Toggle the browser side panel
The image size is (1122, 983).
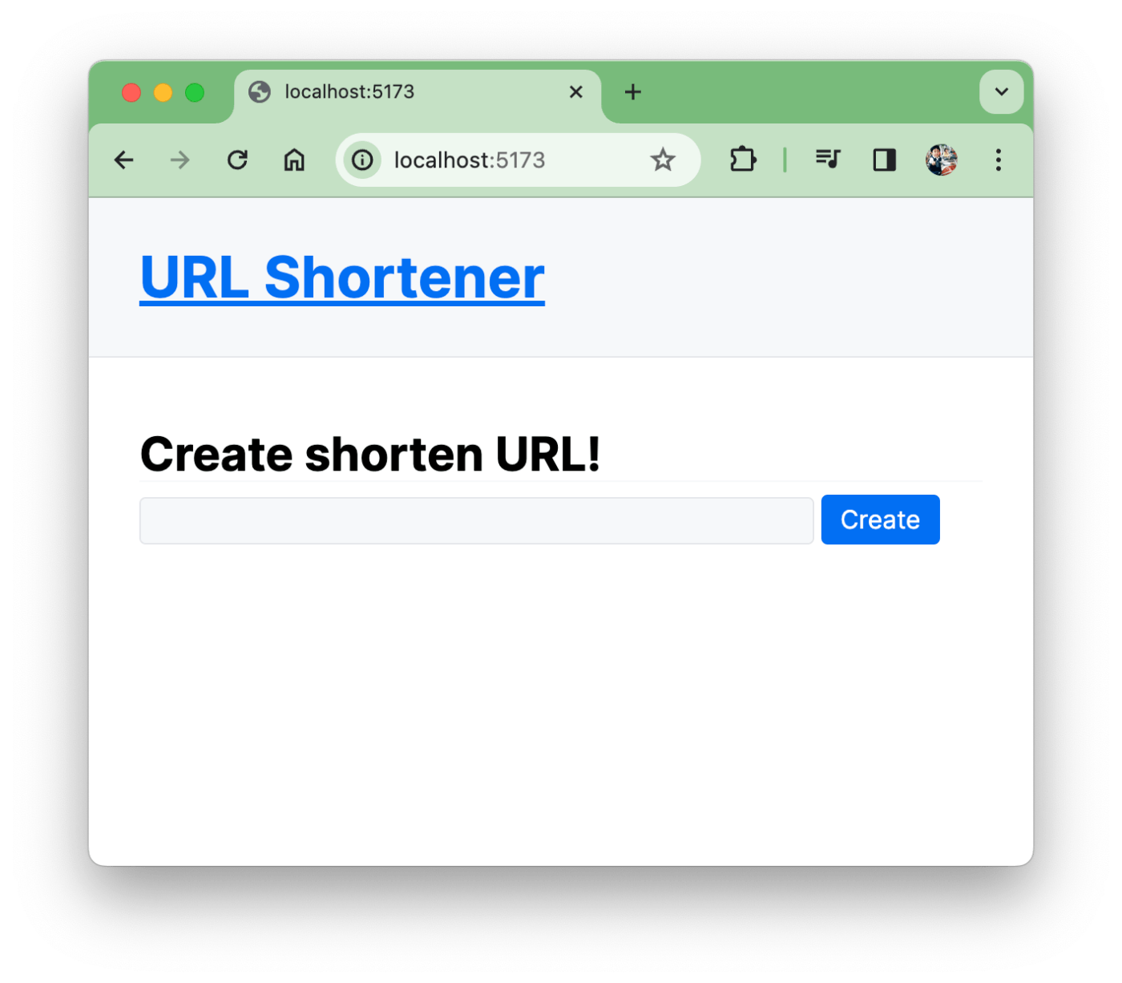coord(885,160)
